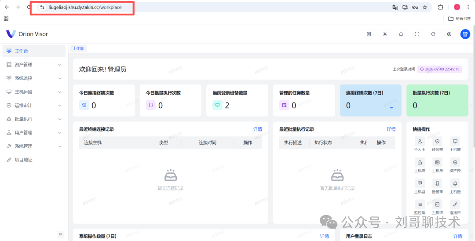This screenshot has width=475, height=241.
Task: Click the notification bell in the header
Action: coord(401,34)
